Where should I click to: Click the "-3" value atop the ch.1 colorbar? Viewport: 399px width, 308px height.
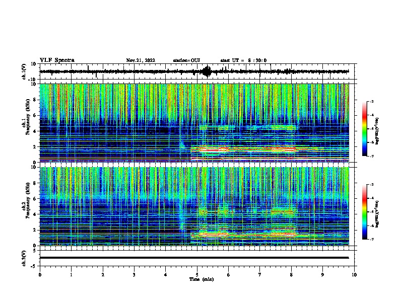(372, 101)
